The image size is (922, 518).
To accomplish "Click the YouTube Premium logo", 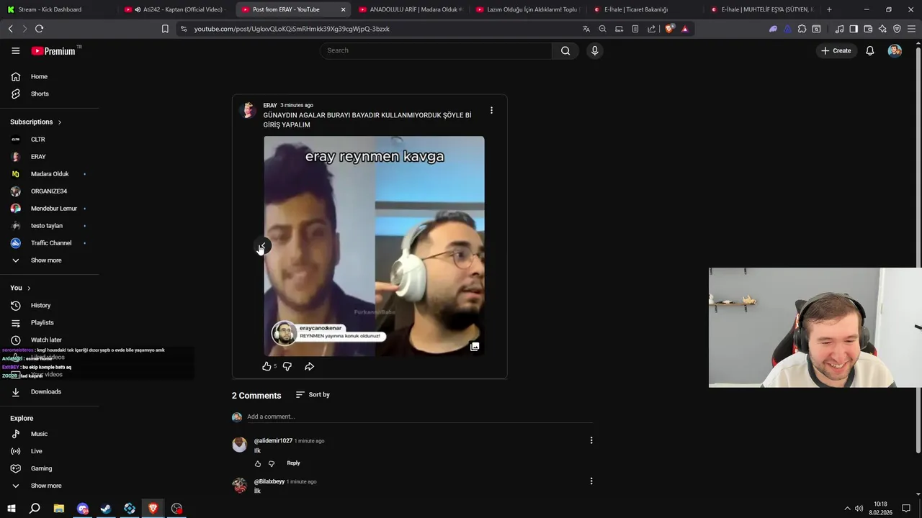I will [x=55, y=50].
